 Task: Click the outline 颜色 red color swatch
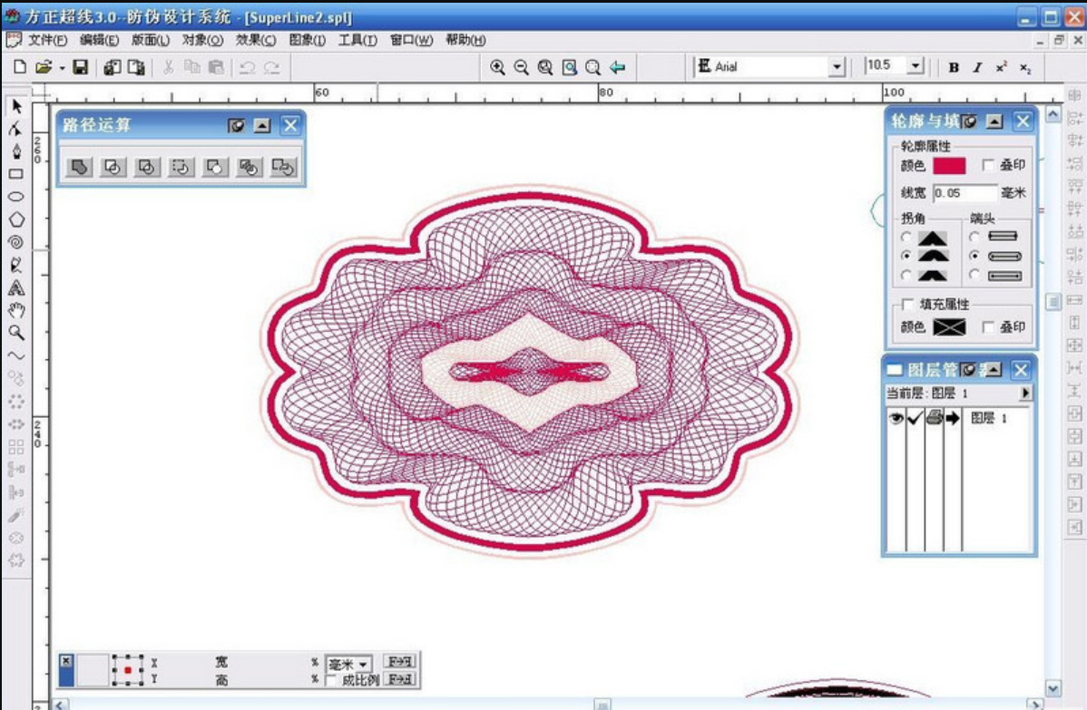949,166
